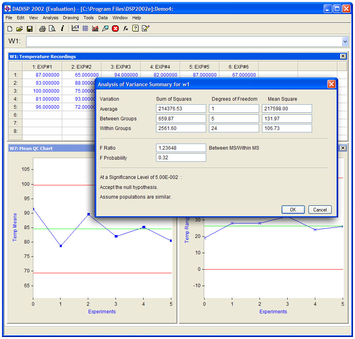Viewport: 355px width, 339px height.
Task: Toggle the grid lines toolbar icon
Action: click(x=85, y=28)
